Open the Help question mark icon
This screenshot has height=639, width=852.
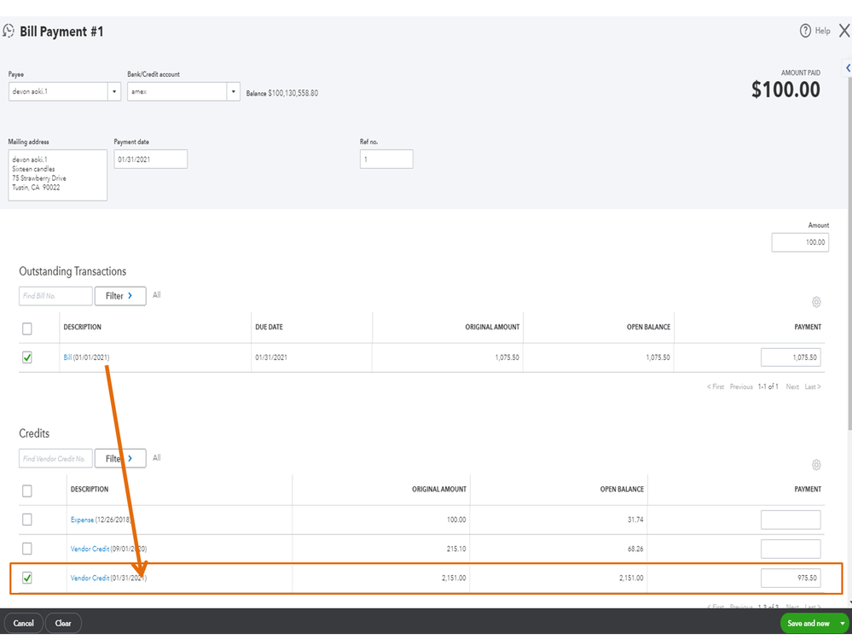tap(805, 31)
